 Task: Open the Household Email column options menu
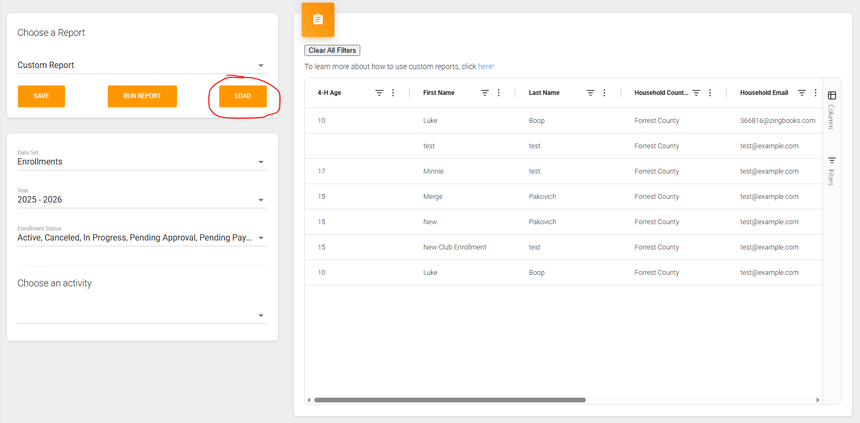pos(815,93)
